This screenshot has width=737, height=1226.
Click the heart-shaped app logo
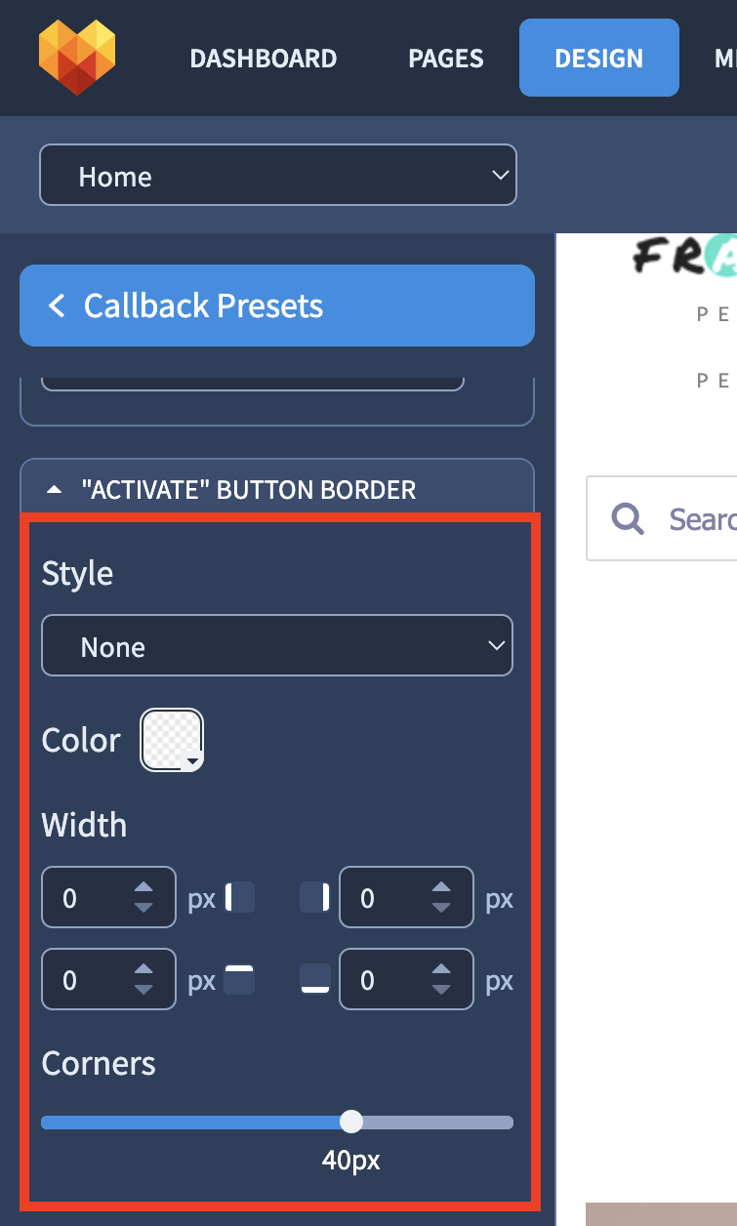click(x=77, y=58)
